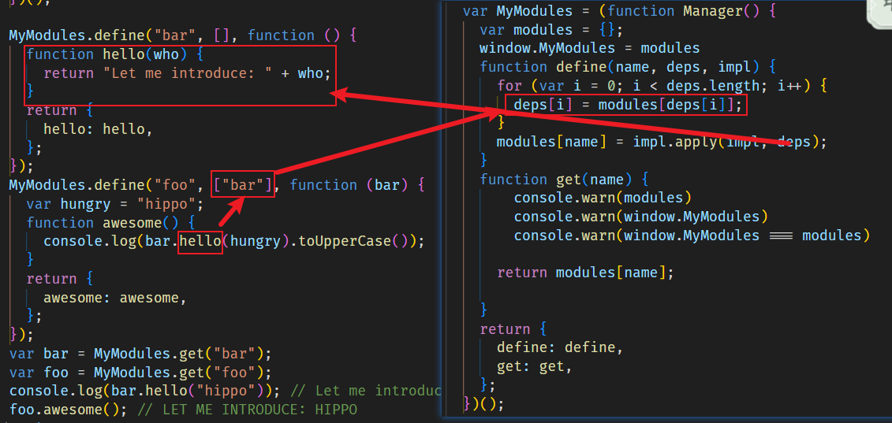Click the 'function define(name, deps, impl)' line

[627, 67]
